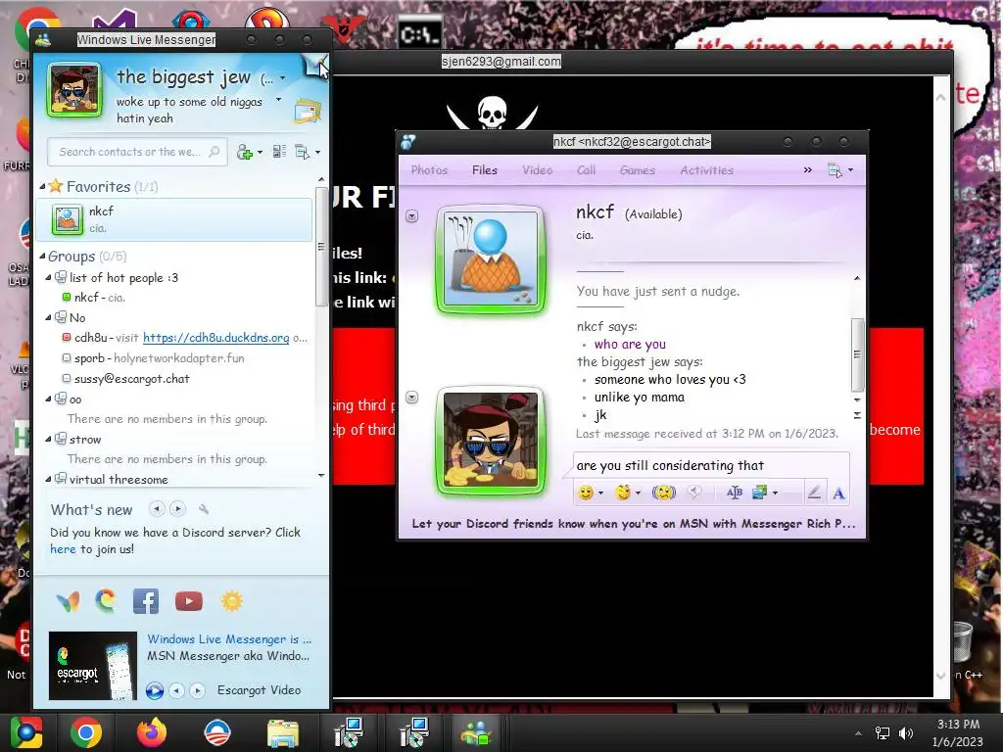The image size is (1003, 752).
Task: Show next What's new item
Action: click(x=178, y=509)
